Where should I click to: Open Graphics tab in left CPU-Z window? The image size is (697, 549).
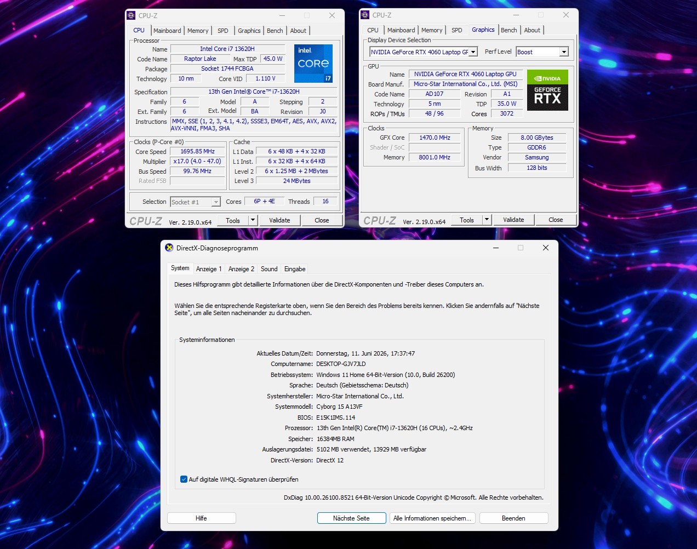pyautogui.click(x=249, y=31)
